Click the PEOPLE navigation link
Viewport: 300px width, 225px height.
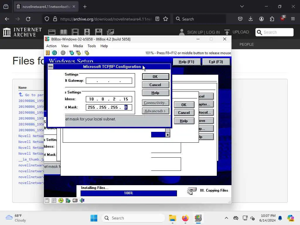point(246,44)
